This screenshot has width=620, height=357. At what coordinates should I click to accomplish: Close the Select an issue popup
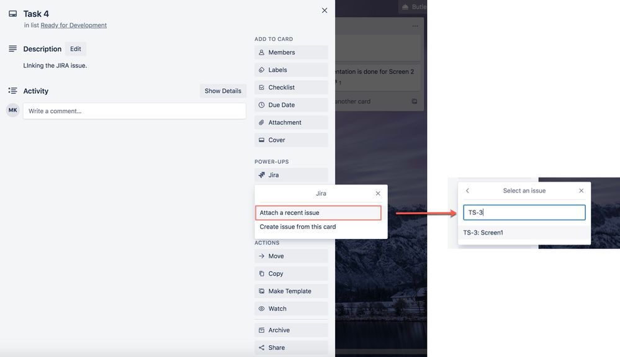pyautogui.click(x=582, y=191)
